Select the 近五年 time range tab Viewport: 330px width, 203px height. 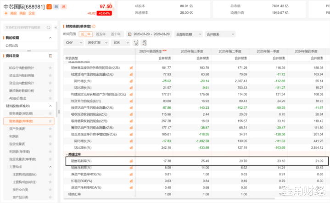100,34
